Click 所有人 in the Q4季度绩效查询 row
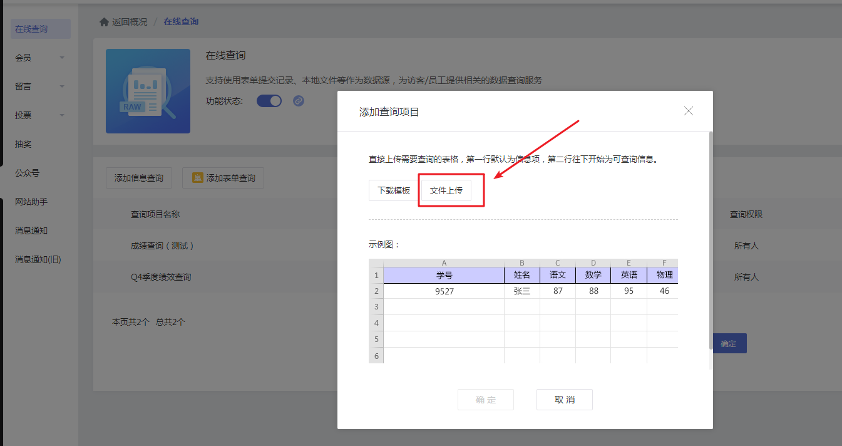842x446 pixels. tap(746, 277)
